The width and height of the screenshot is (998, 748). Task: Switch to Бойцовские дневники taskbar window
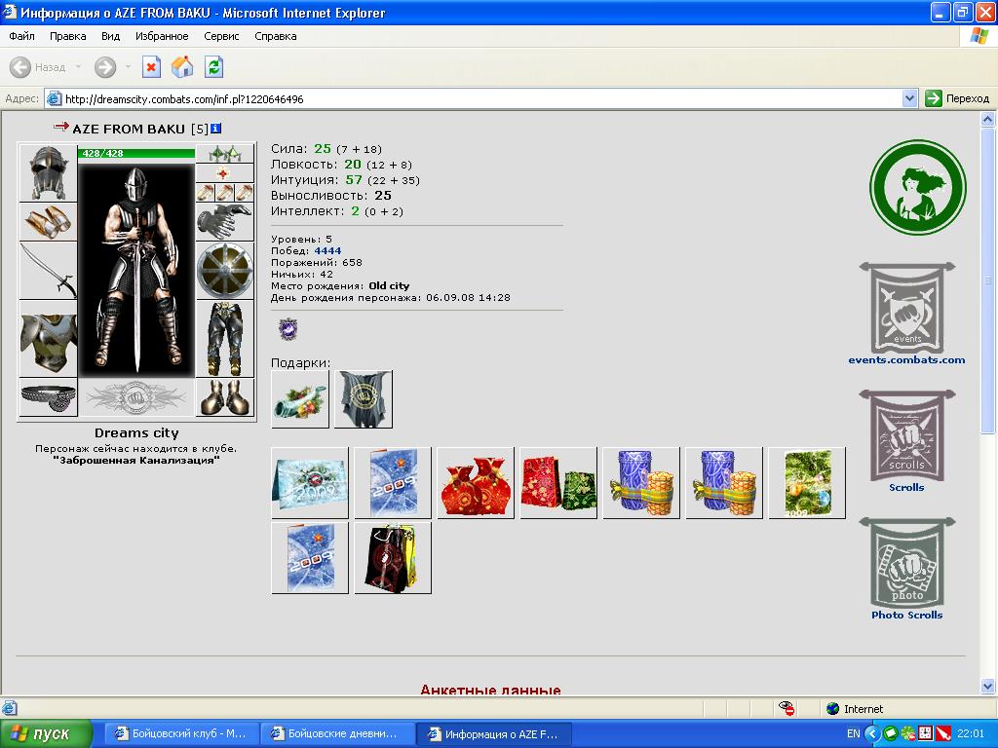pyautogui.click(x=336, y=734)
